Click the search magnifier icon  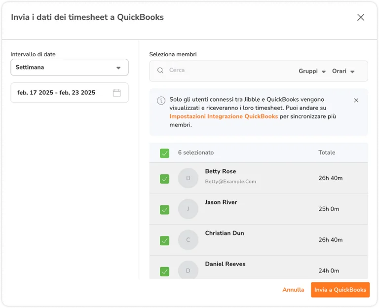(x=160, y=71)
